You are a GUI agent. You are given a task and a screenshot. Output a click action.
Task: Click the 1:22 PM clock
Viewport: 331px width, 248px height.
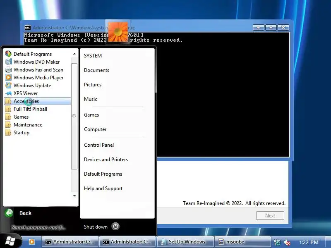click(309, 243)
